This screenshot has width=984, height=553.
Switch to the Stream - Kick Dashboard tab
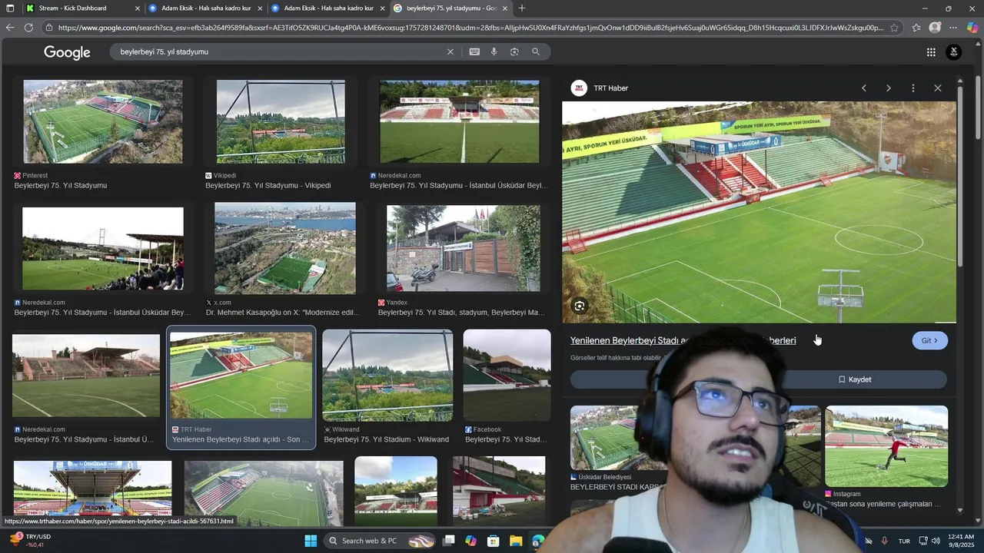pos(72,8)
